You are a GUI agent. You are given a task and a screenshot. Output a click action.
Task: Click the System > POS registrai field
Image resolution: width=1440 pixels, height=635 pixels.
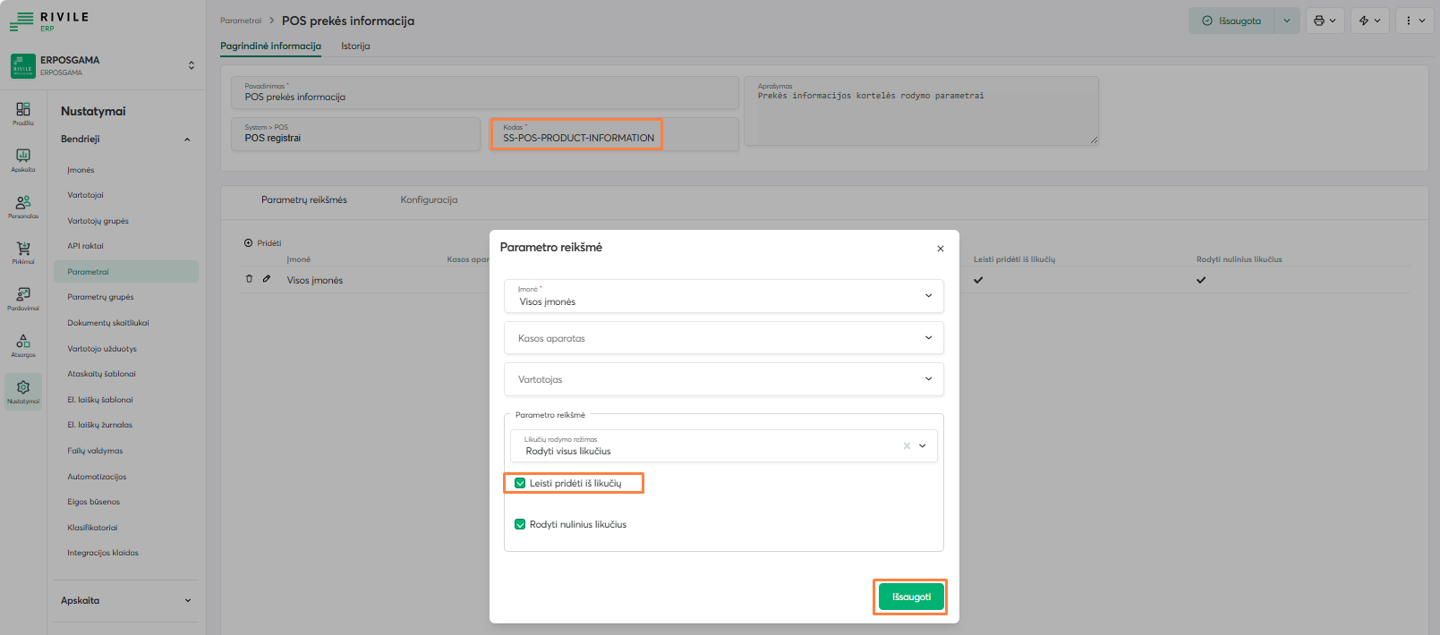(355, 134)
